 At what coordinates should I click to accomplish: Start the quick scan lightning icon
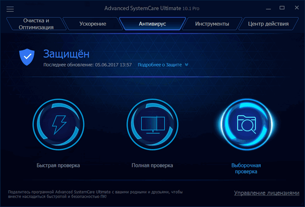(58, 124)
